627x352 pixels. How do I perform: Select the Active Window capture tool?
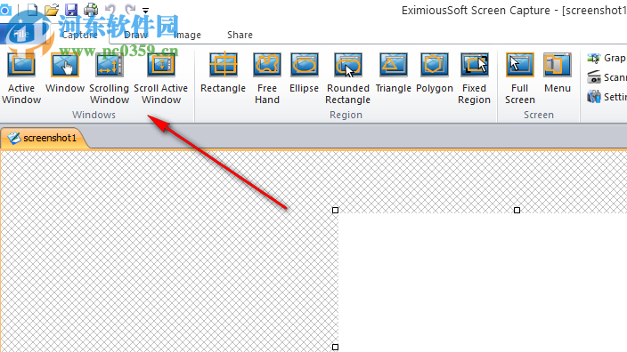click(x=21, y=79)
